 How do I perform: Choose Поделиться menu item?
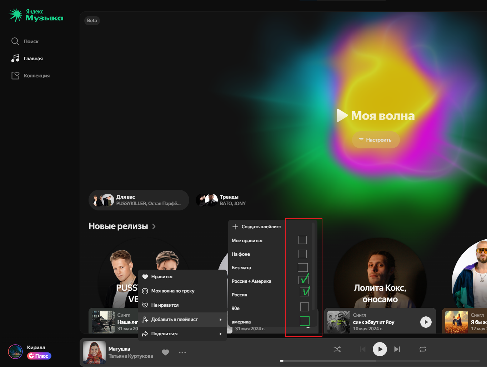(x=182, y=334)
